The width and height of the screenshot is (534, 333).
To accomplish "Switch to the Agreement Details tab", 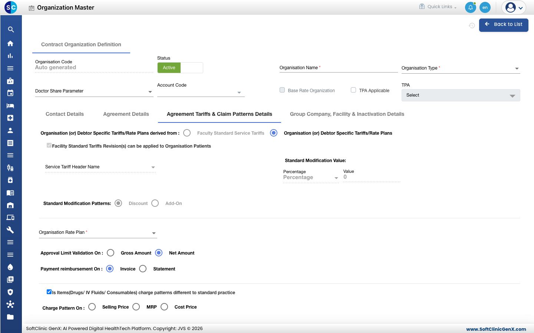I will coord(126,114).
